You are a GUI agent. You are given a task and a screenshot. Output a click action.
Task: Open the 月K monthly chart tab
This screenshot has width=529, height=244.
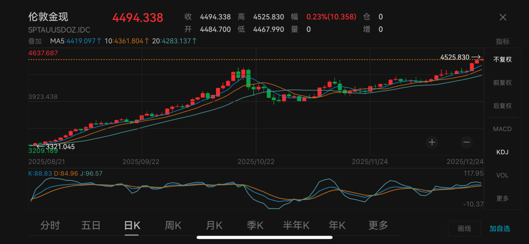coord(214,225)
